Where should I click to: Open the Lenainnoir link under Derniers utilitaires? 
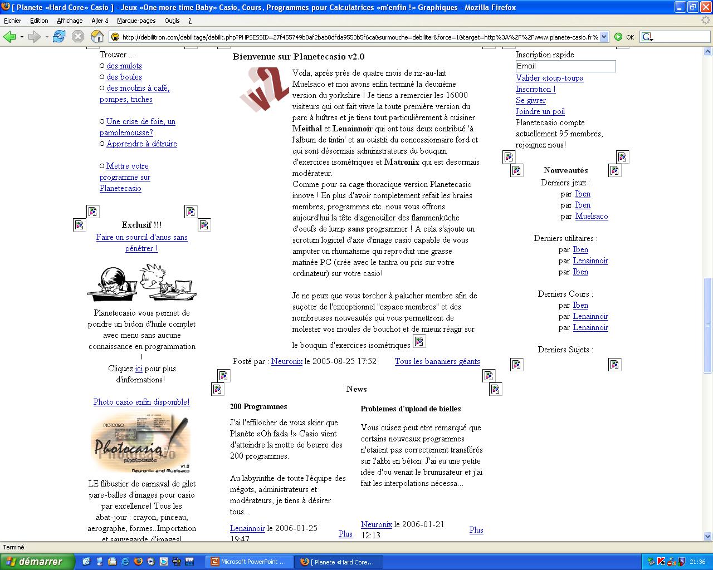[x=590, y=261]
